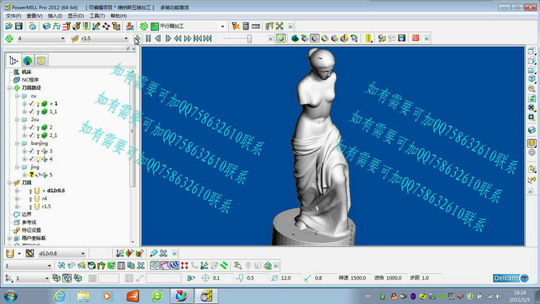Toggle checkmark of toolpath 2
Image resolution: width=540 pixels, height=304 pixels.
point(32,128)
